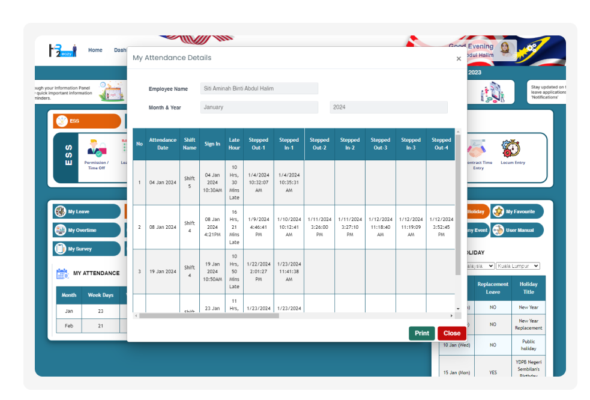The height and width of the screenshot is (400, 590).
Task: Open the Kuala Lumpur state dropdown
Action: 518,266
